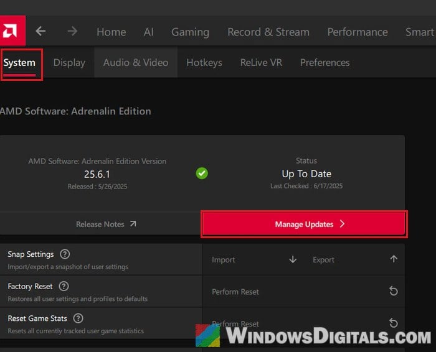The height and width of the screenshot is (352, 436).
Task: Click Import snap settings
Action: 253,259
